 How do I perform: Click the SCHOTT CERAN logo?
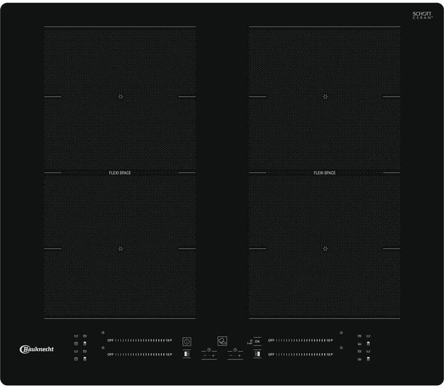(422, 15)
